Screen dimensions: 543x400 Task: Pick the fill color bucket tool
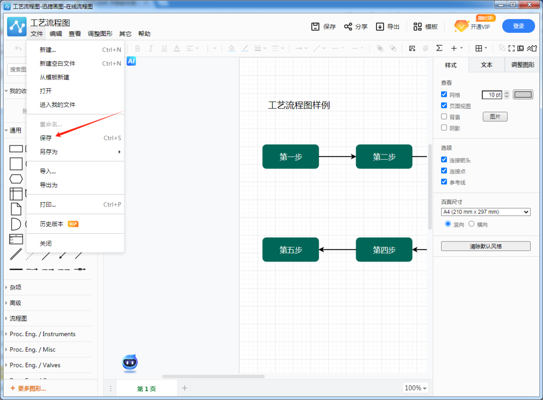pyautogui.click(x=232, y=48)
